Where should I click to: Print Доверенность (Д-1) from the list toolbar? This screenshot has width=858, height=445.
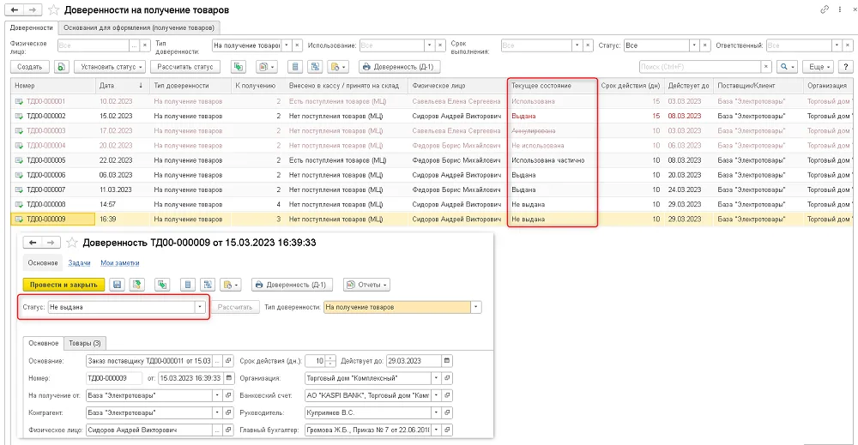[x=400, y=67]
